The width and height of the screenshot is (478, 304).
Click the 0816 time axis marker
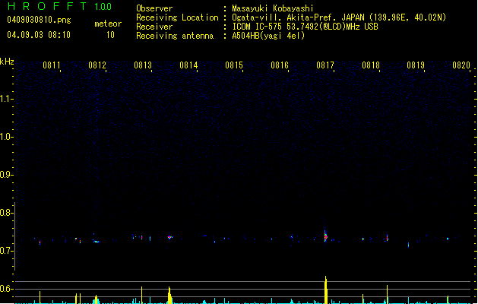tap(280, 65)
